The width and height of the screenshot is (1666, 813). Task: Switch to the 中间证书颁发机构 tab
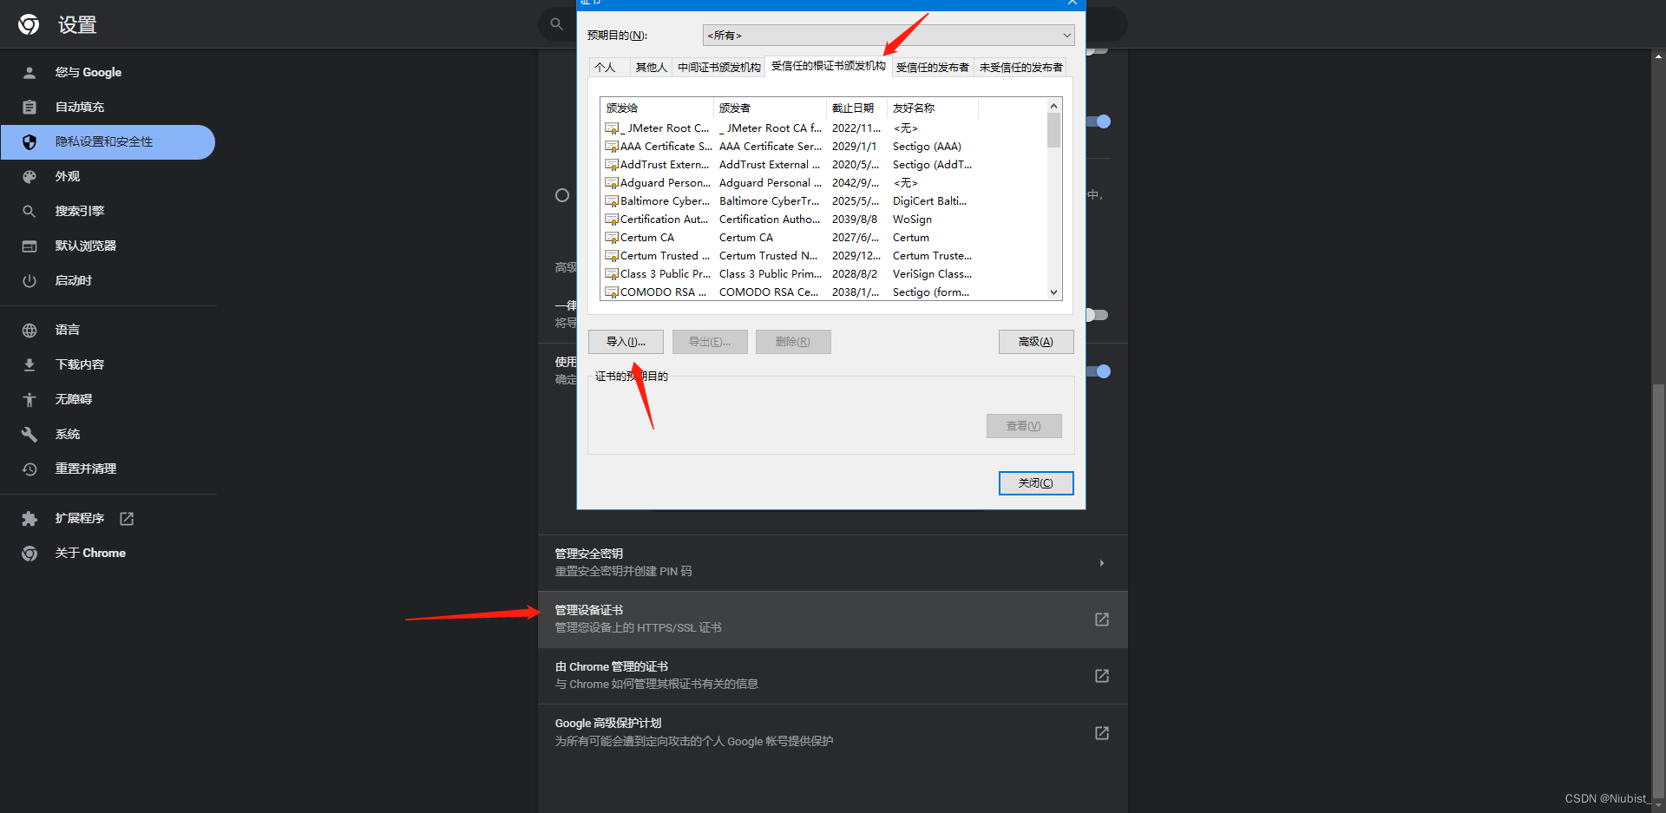(x=718, y=68)
